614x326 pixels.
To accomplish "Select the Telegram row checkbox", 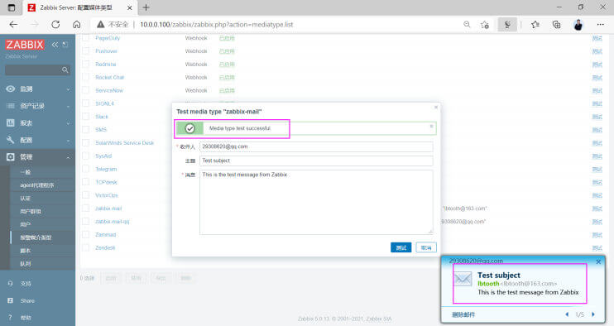I will [86, 169].
